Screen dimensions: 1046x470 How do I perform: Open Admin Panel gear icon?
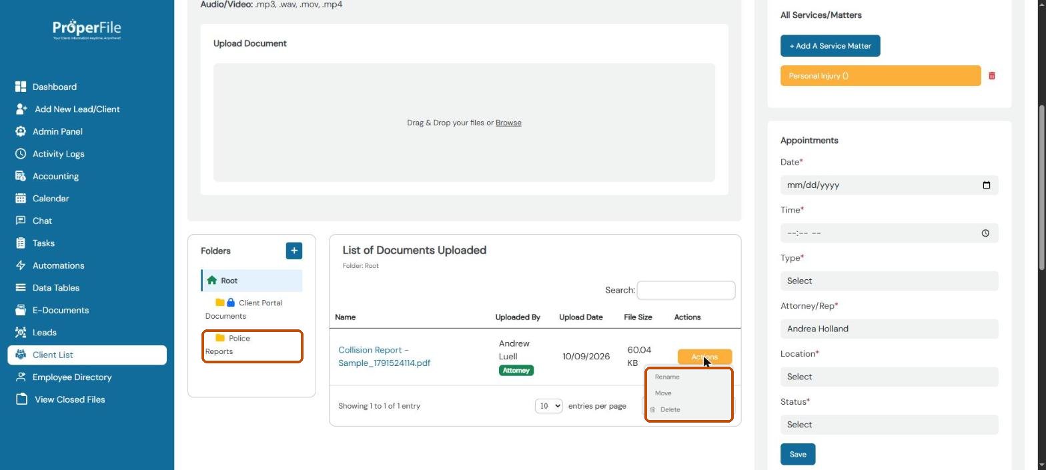[x=21, y=131]
